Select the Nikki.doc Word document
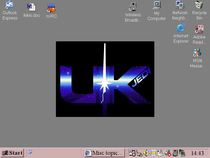This screenshot has height=158, width=210. (31, 7)
